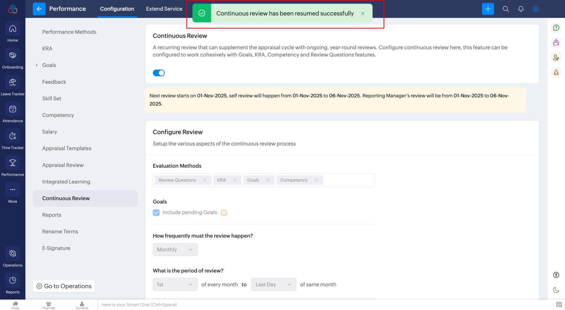Open the settings gear in header

(536, 9)
